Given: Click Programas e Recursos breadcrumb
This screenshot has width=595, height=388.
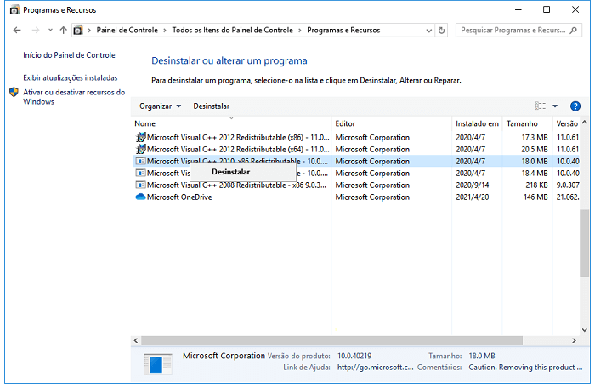Looking at the screenshot, I should pyautogui.click(x=343, y=30).
